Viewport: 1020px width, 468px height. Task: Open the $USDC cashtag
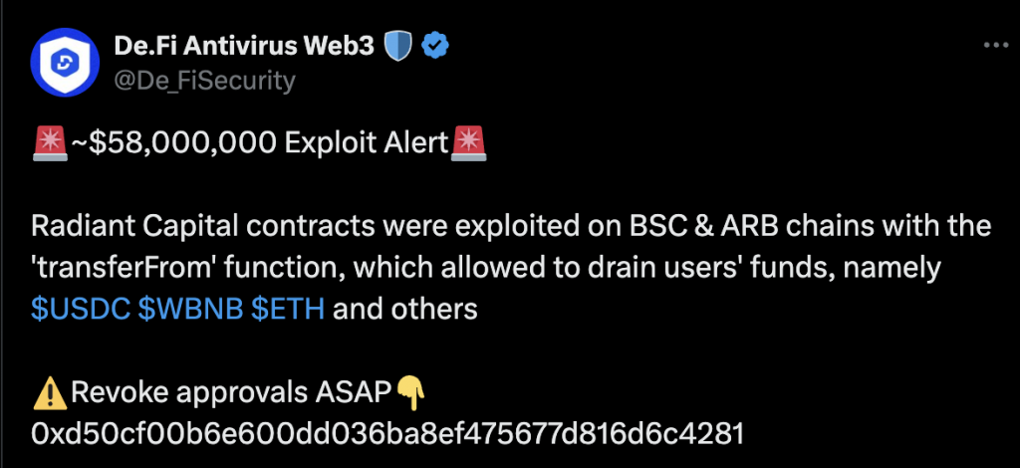coord(79,310)
